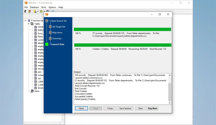Click the Close button in wizard

[x=110, y=108]
